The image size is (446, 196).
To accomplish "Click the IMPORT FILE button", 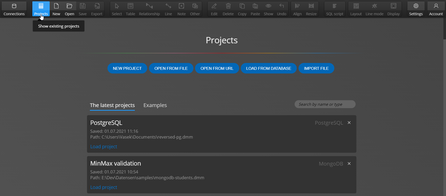I will (x=316, y=68).
